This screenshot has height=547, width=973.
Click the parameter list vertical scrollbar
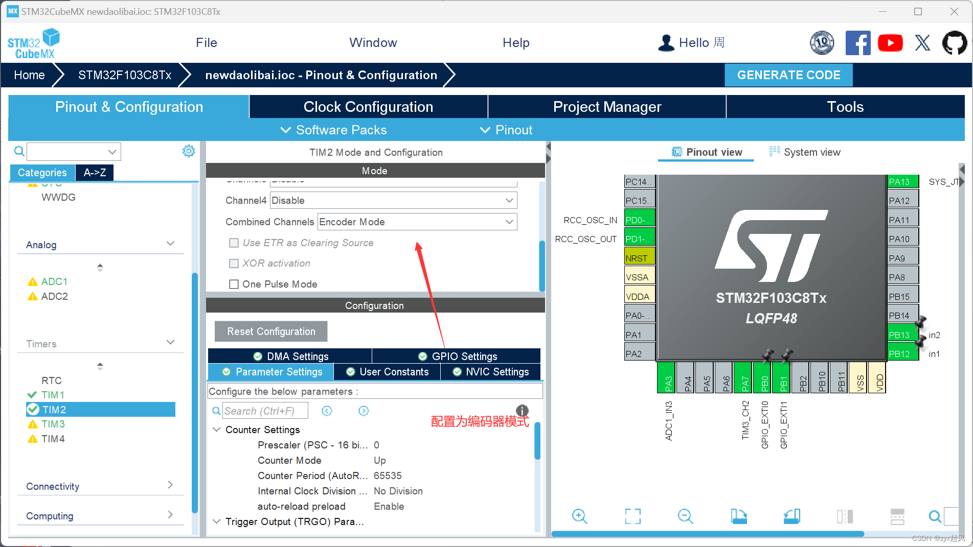point(537,441)
